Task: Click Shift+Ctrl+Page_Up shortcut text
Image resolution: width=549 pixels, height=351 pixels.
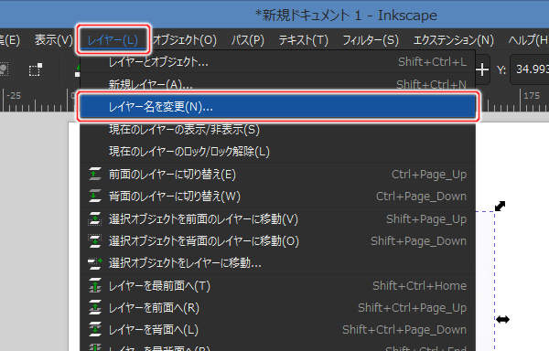Action: click(412, 308)
